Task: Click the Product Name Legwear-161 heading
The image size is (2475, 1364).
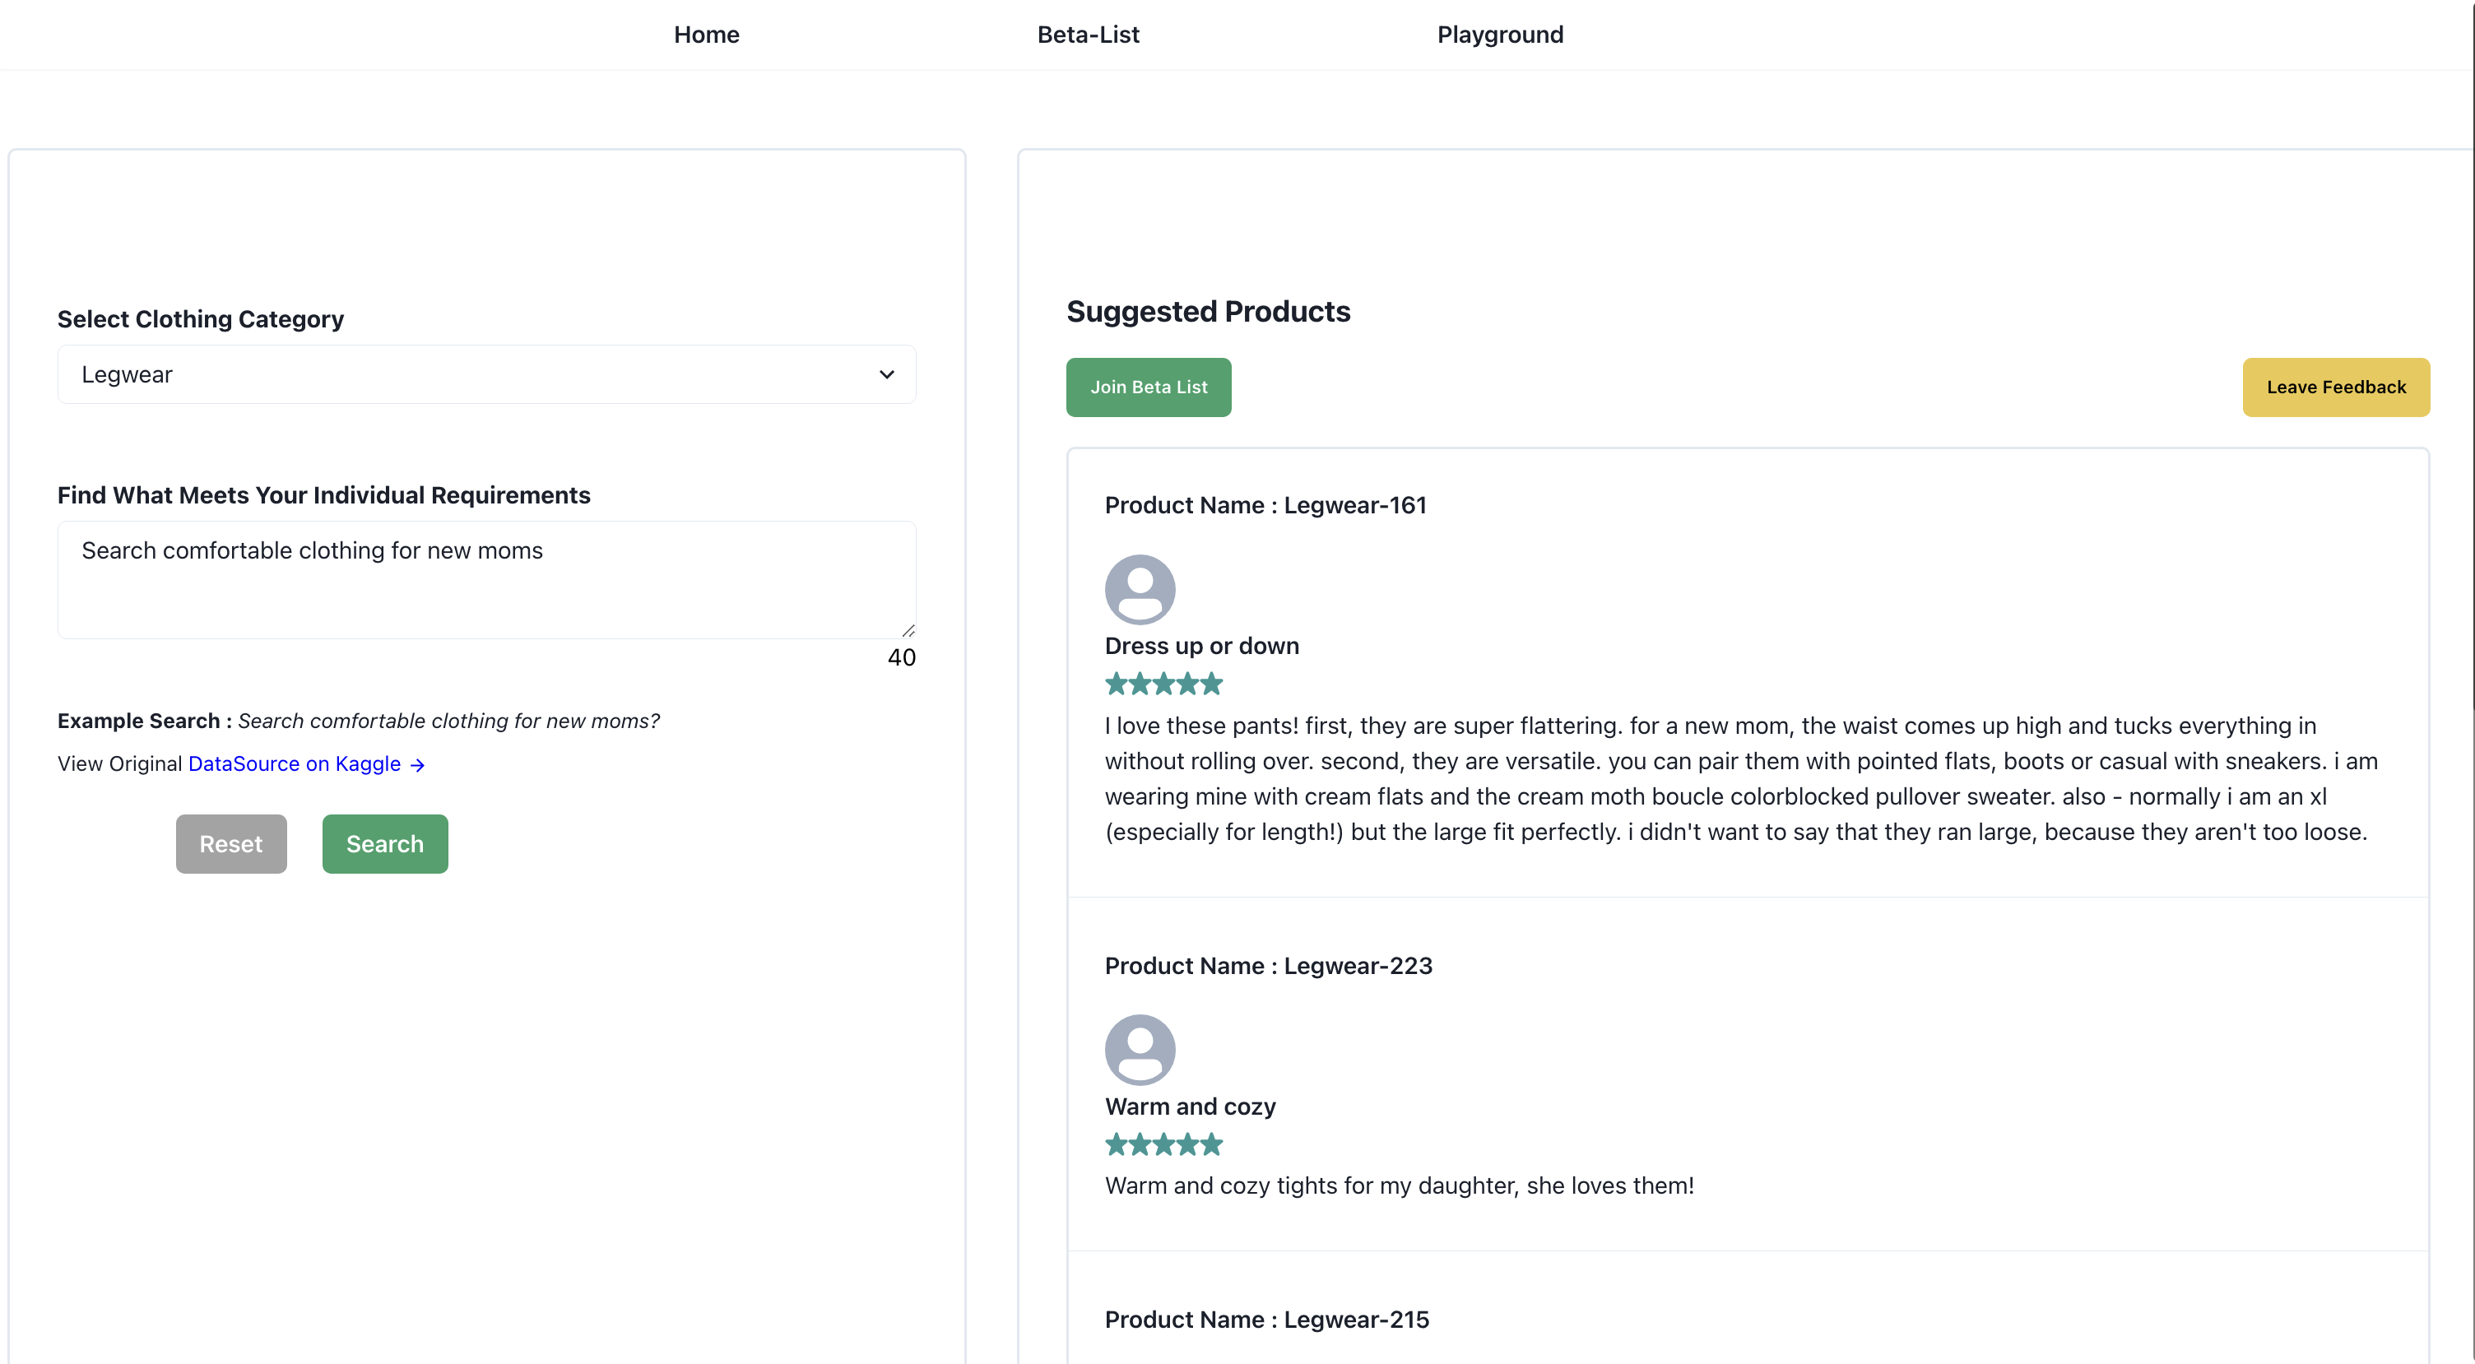Action: point(1265,505)
